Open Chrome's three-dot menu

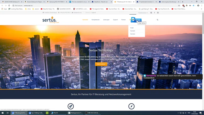pyautogui.click(x=202, y=6)
